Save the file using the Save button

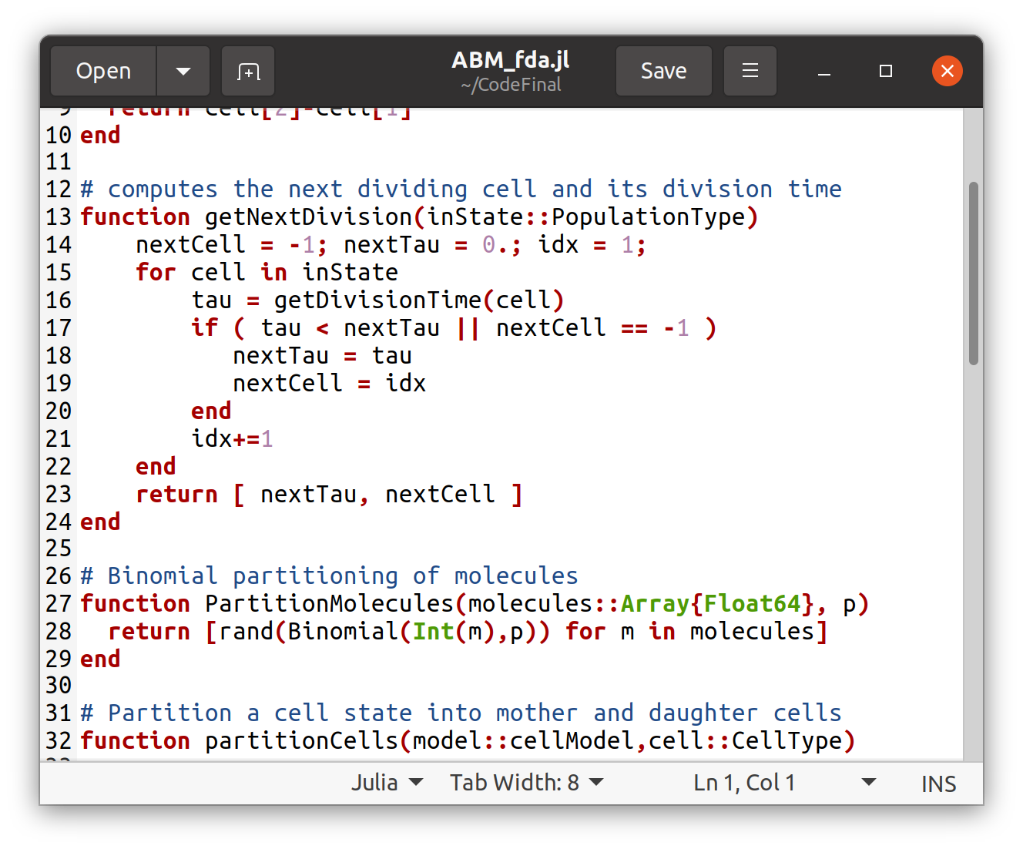click(x=663, y=72)
